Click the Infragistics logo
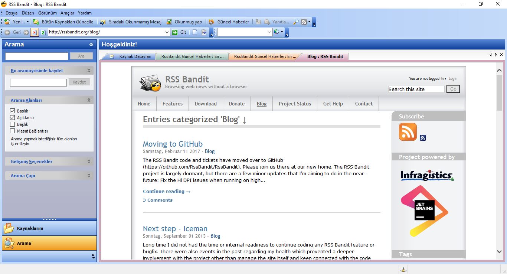 click(427, 175)
